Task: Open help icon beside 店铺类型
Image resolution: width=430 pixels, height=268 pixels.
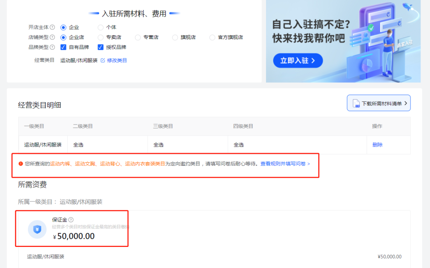Action: point(53,37)
